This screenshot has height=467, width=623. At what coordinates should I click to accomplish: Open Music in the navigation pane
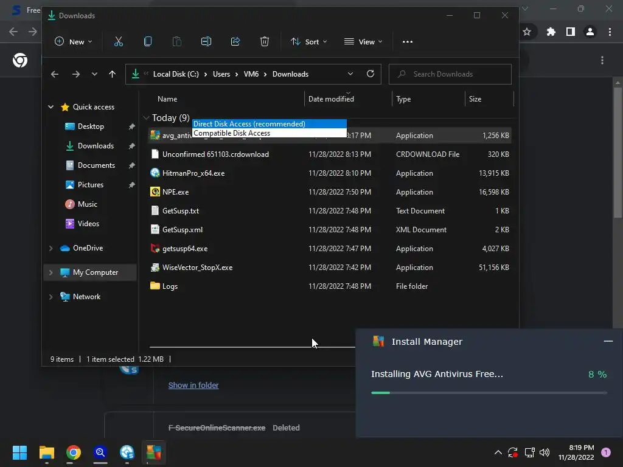tap(88, 204)
